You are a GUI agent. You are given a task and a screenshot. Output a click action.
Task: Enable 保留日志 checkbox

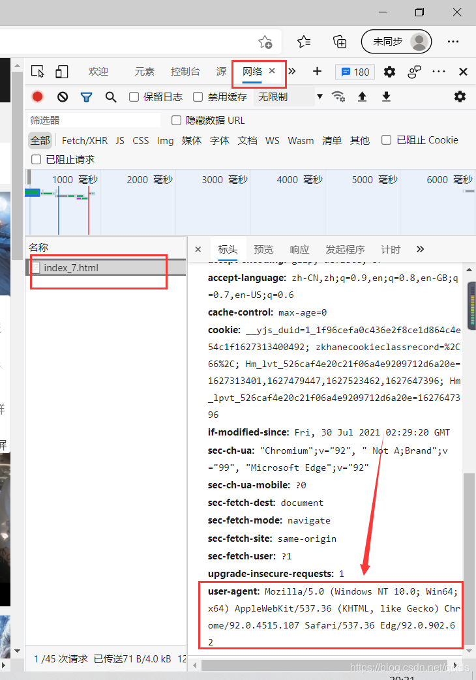click(x=134, y=96)
